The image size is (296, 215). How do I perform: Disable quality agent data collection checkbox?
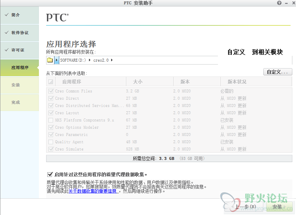coord(50,174)
